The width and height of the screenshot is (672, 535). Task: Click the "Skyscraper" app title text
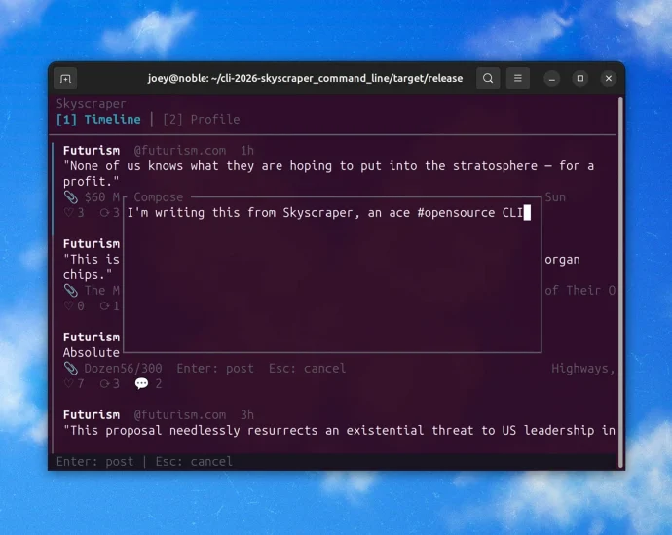(x=92, y=104)
